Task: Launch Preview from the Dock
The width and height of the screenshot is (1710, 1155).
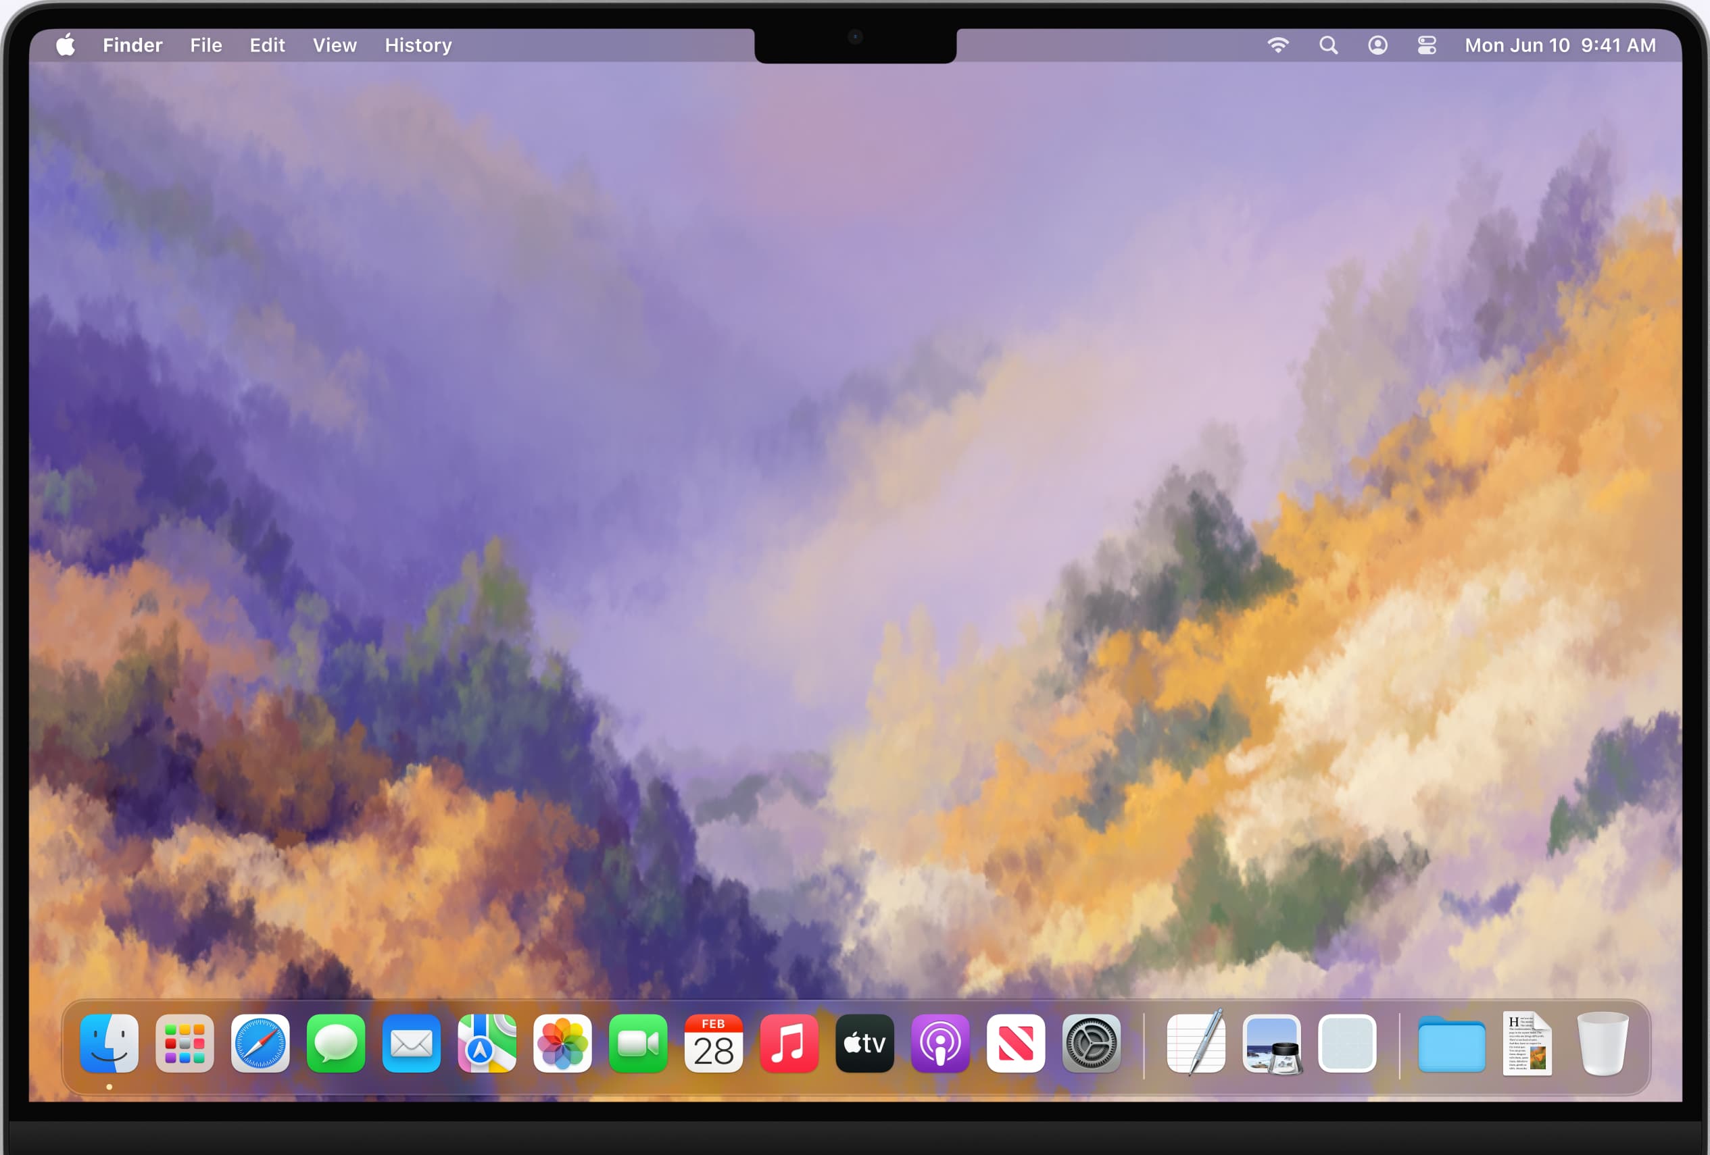Action: [x=1272, y=1044]
